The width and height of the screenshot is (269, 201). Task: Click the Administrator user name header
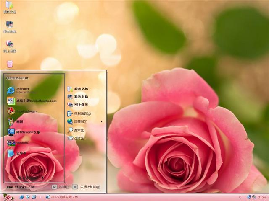tap(17, 78)
